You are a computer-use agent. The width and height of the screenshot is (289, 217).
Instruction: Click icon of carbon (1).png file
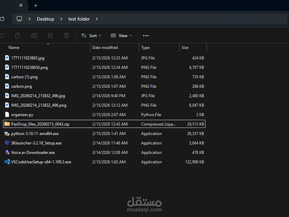7,77
